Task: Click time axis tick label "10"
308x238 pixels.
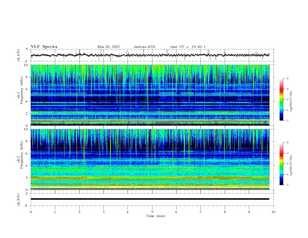Action: click(273, 212)
